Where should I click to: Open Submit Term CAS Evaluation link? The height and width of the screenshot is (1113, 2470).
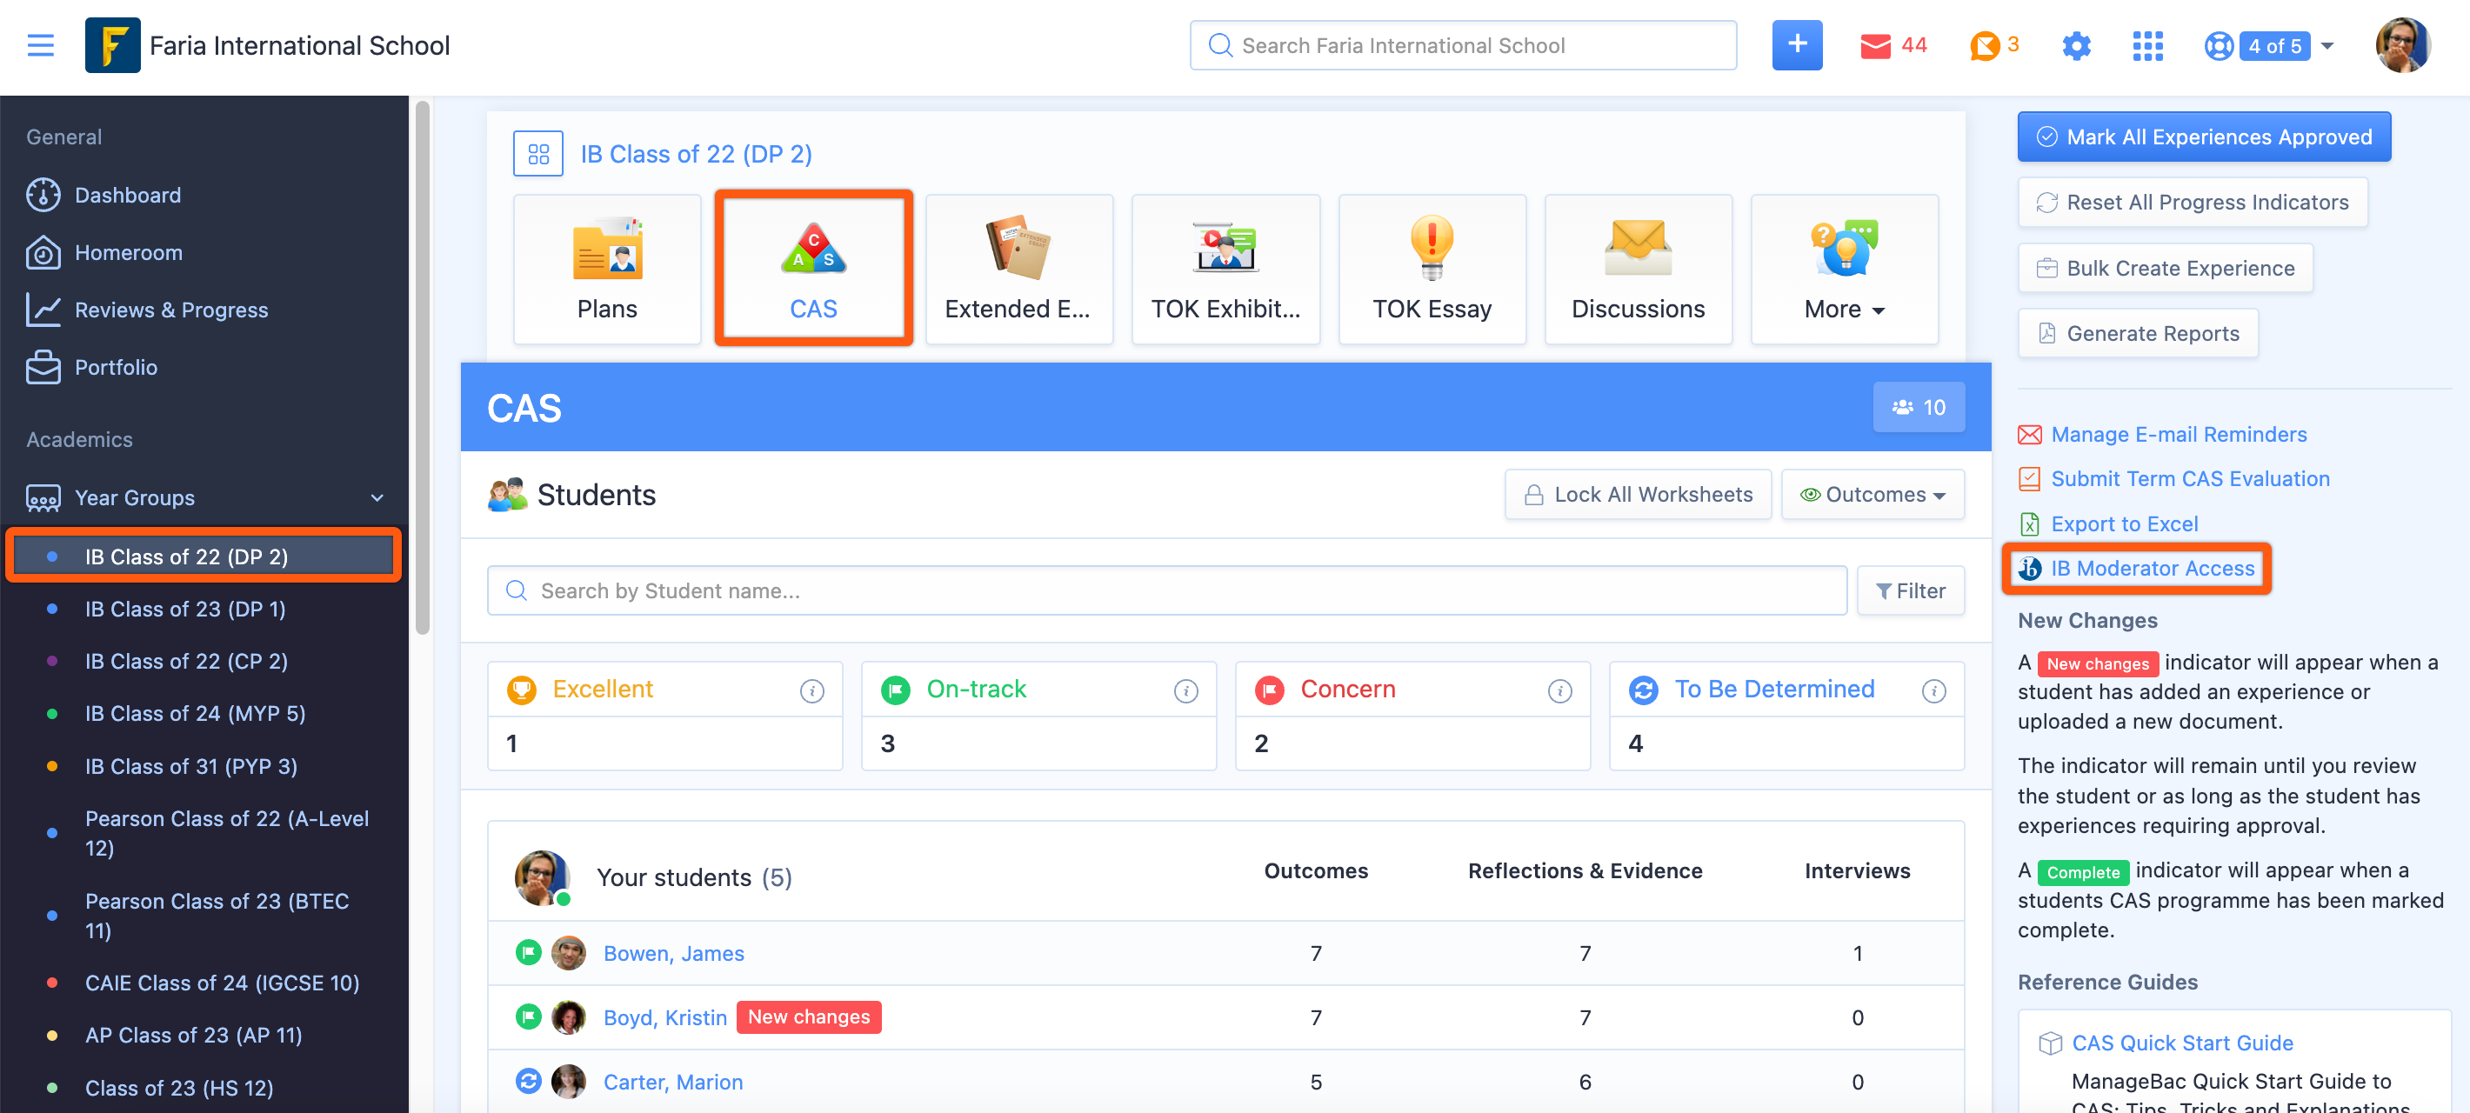point(2190,478)
